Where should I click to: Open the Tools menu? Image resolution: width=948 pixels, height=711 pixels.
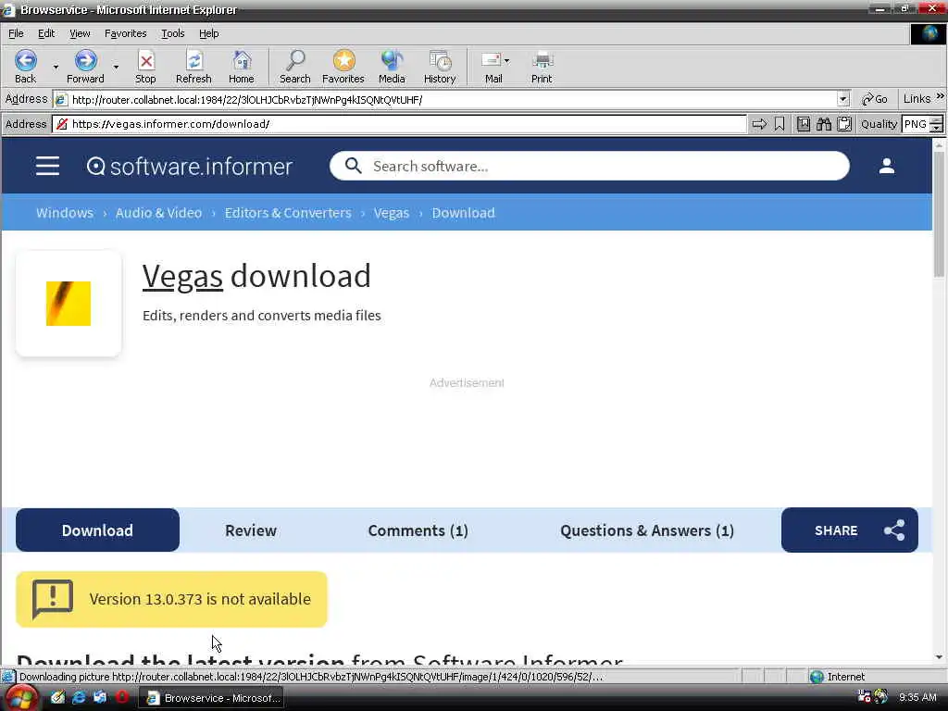click(172, 33)
